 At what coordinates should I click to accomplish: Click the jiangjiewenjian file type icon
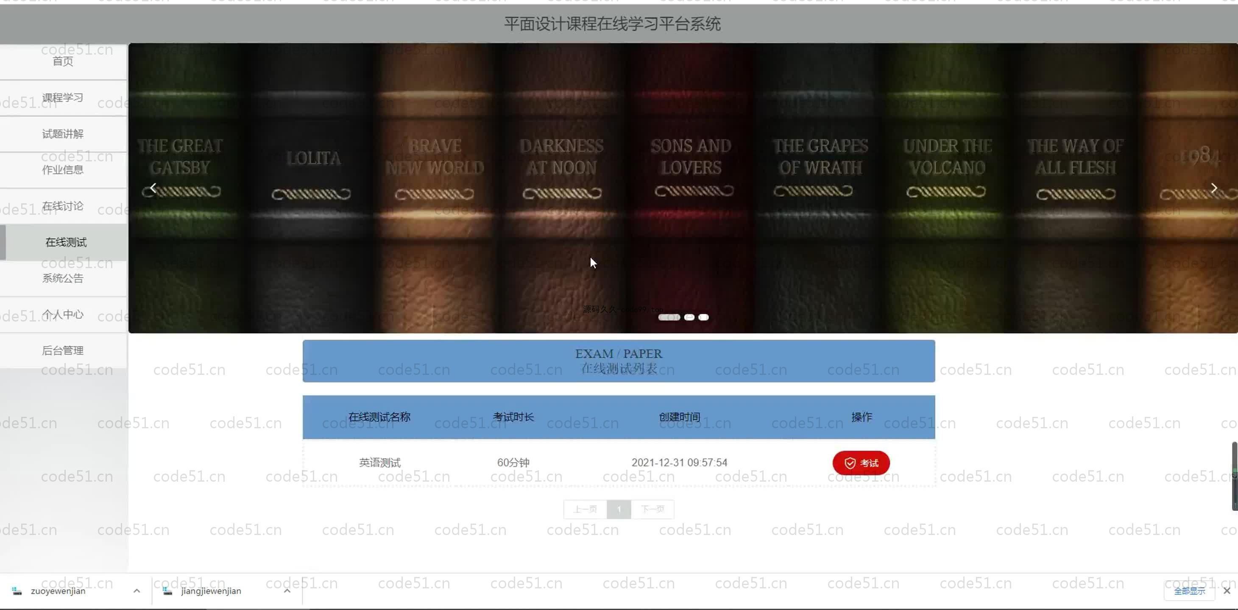point(167,591)
